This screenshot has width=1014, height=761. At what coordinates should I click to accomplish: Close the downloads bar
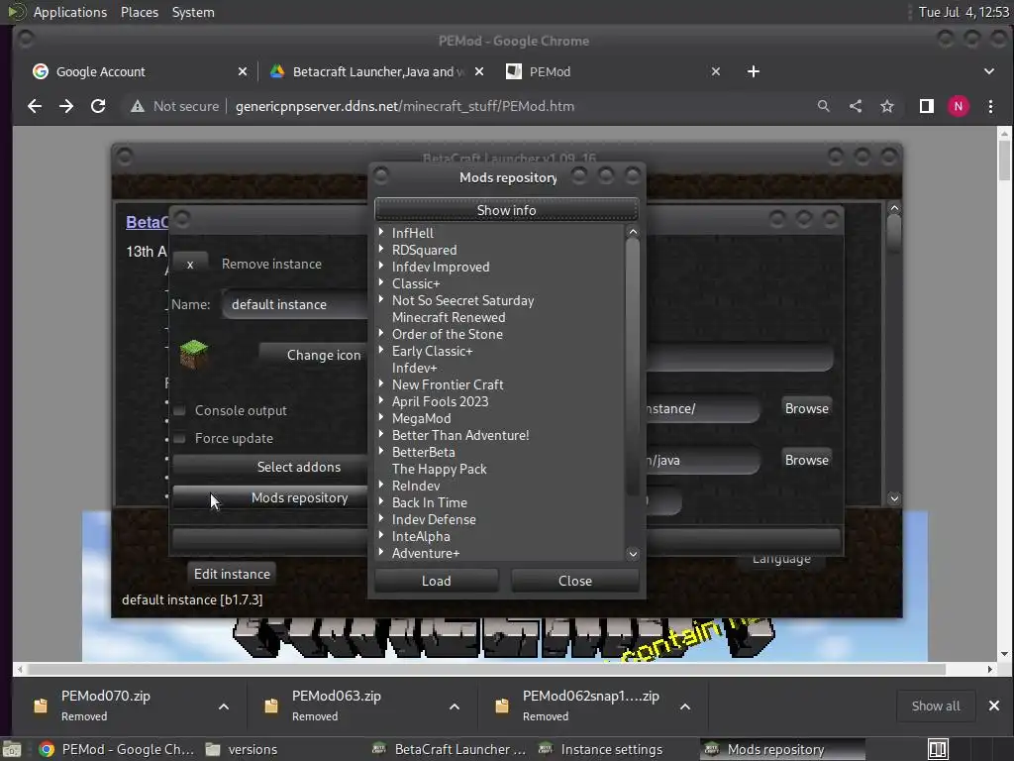(994, 706)
